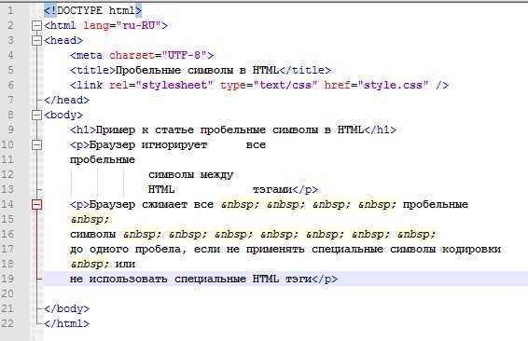528x341 pixels.
Task: Click the opening <h1> tag
Action: tap(83, 130)
